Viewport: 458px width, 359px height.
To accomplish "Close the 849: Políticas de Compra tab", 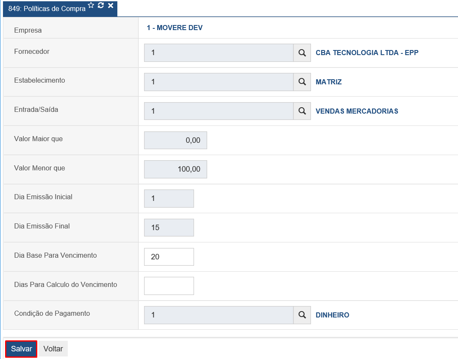I will tap(111, 5).
